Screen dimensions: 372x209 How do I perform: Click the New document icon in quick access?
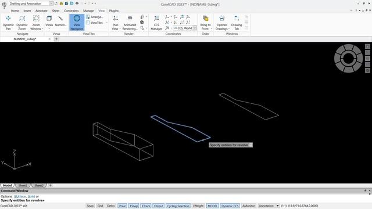(x=56, y=3)
